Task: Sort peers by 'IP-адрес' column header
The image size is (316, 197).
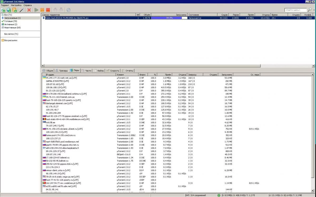Action: [79, 75]
